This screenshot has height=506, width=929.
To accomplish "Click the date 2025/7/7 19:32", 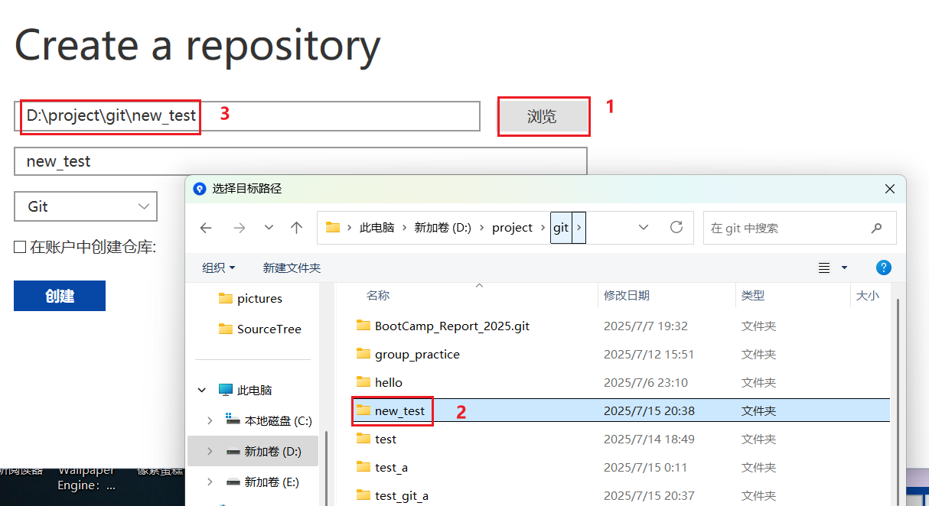I will (645, 326).
